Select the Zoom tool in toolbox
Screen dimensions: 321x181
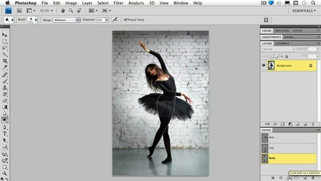[5, 173]
